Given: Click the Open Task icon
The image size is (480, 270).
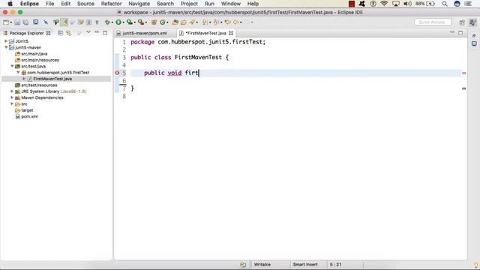Looking at the screenshot, I should click(183, 22).
